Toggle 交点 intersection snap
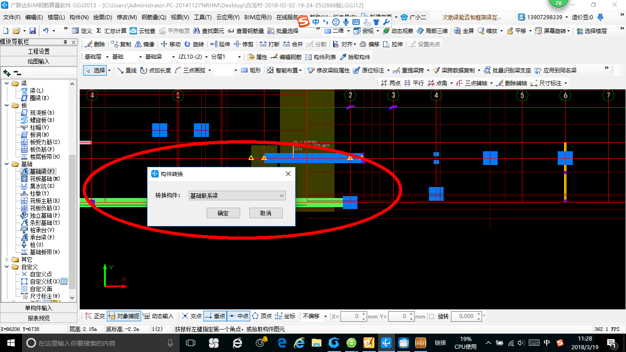 click(x=192, y=316)
